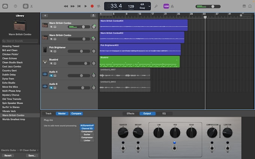Viewport: 255px width, 159px height.
Task: Choose the Worlds Smallest Amp patch
Action: point(13,119)
